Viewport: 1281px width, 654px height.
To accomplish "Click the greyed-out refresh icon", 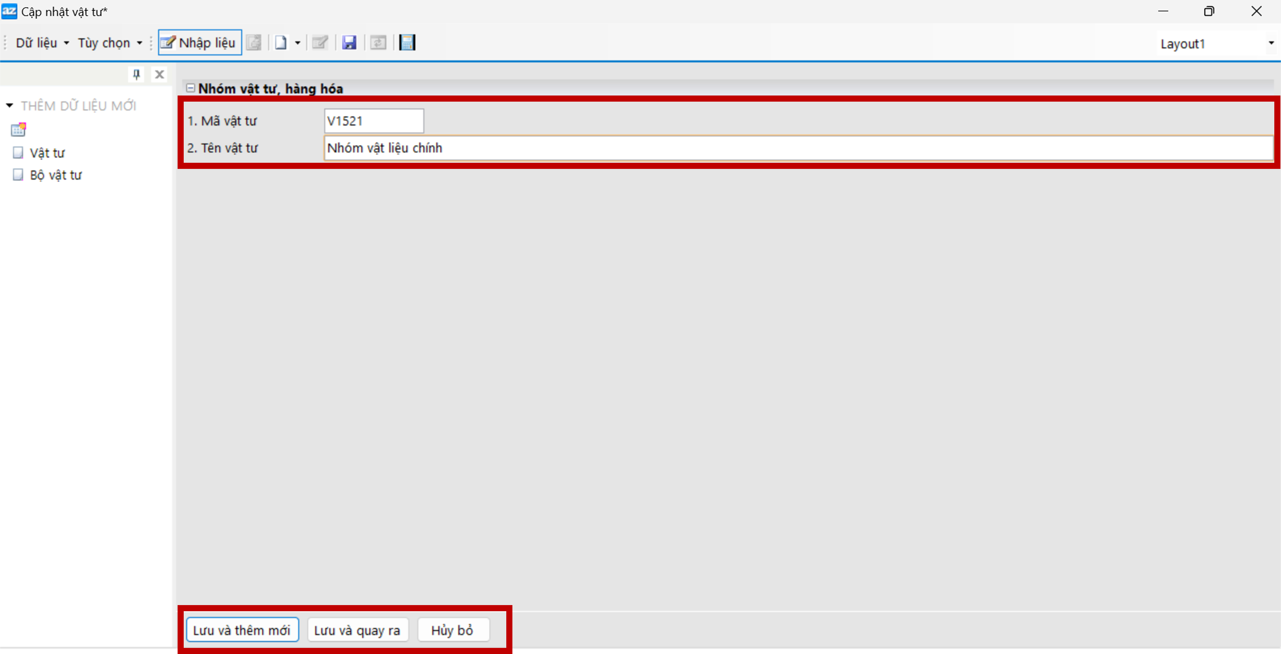I will point(378,43).
